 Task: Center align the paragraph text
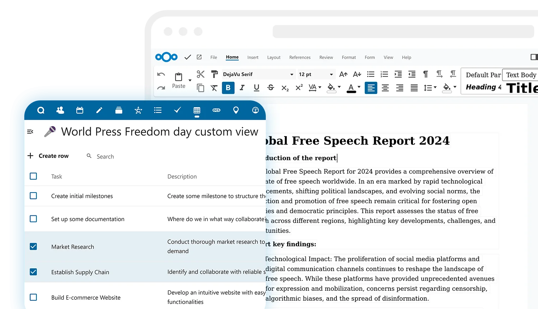385,88
